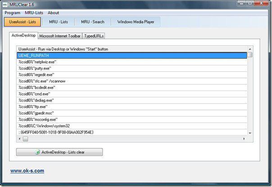Select the netplwiz.exe entry
Viewport: 272px width, 187px height.
click(x=132, y=62)
